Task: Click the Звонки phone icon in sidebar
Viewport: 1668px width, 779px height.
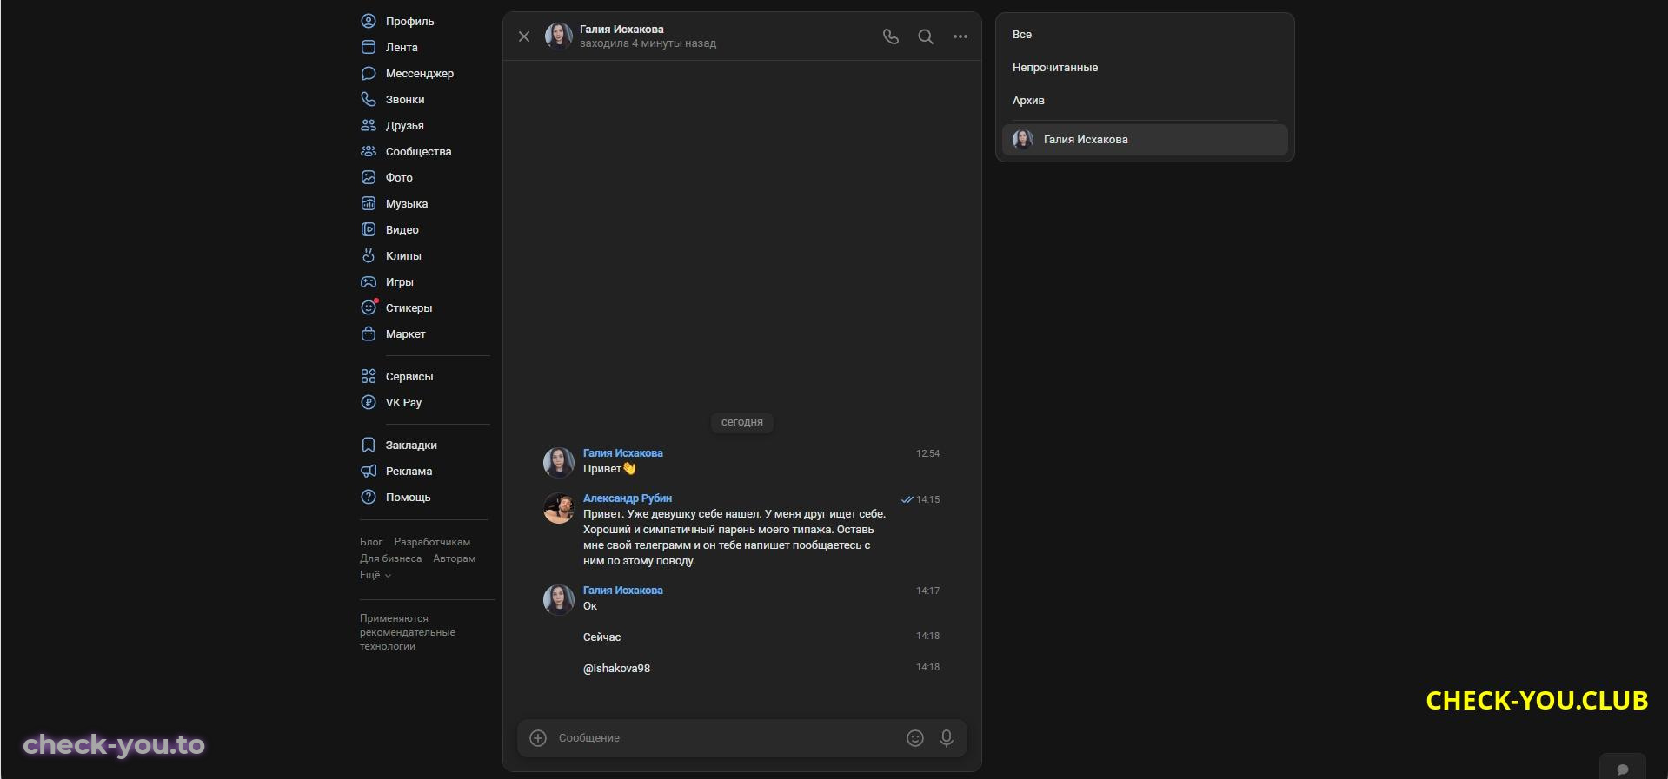Action: [x=369, y=99]
